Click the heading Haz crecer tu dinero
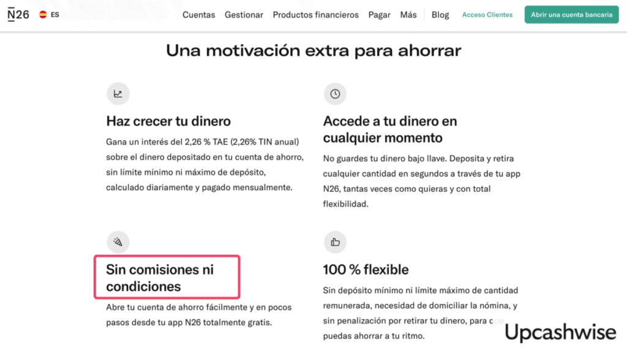The image size is (627, 354). pyautogui.click(x=168, y=121)
